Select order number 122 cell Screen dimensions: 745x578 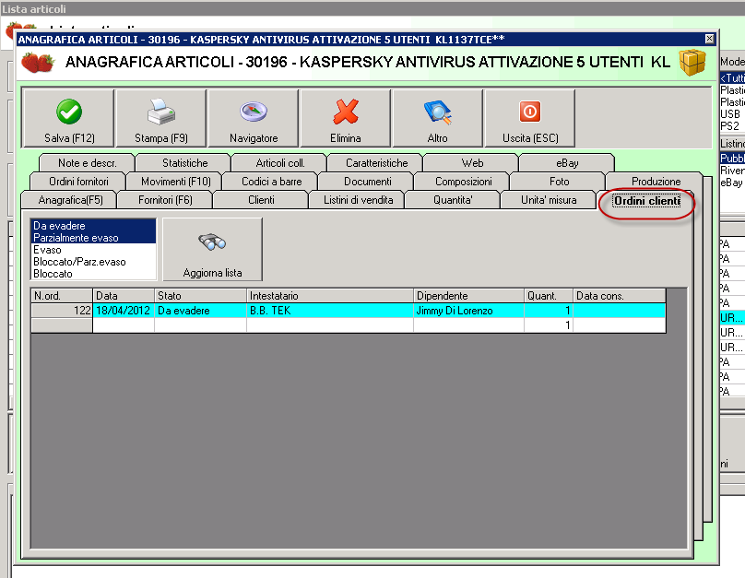pos(62,311)
